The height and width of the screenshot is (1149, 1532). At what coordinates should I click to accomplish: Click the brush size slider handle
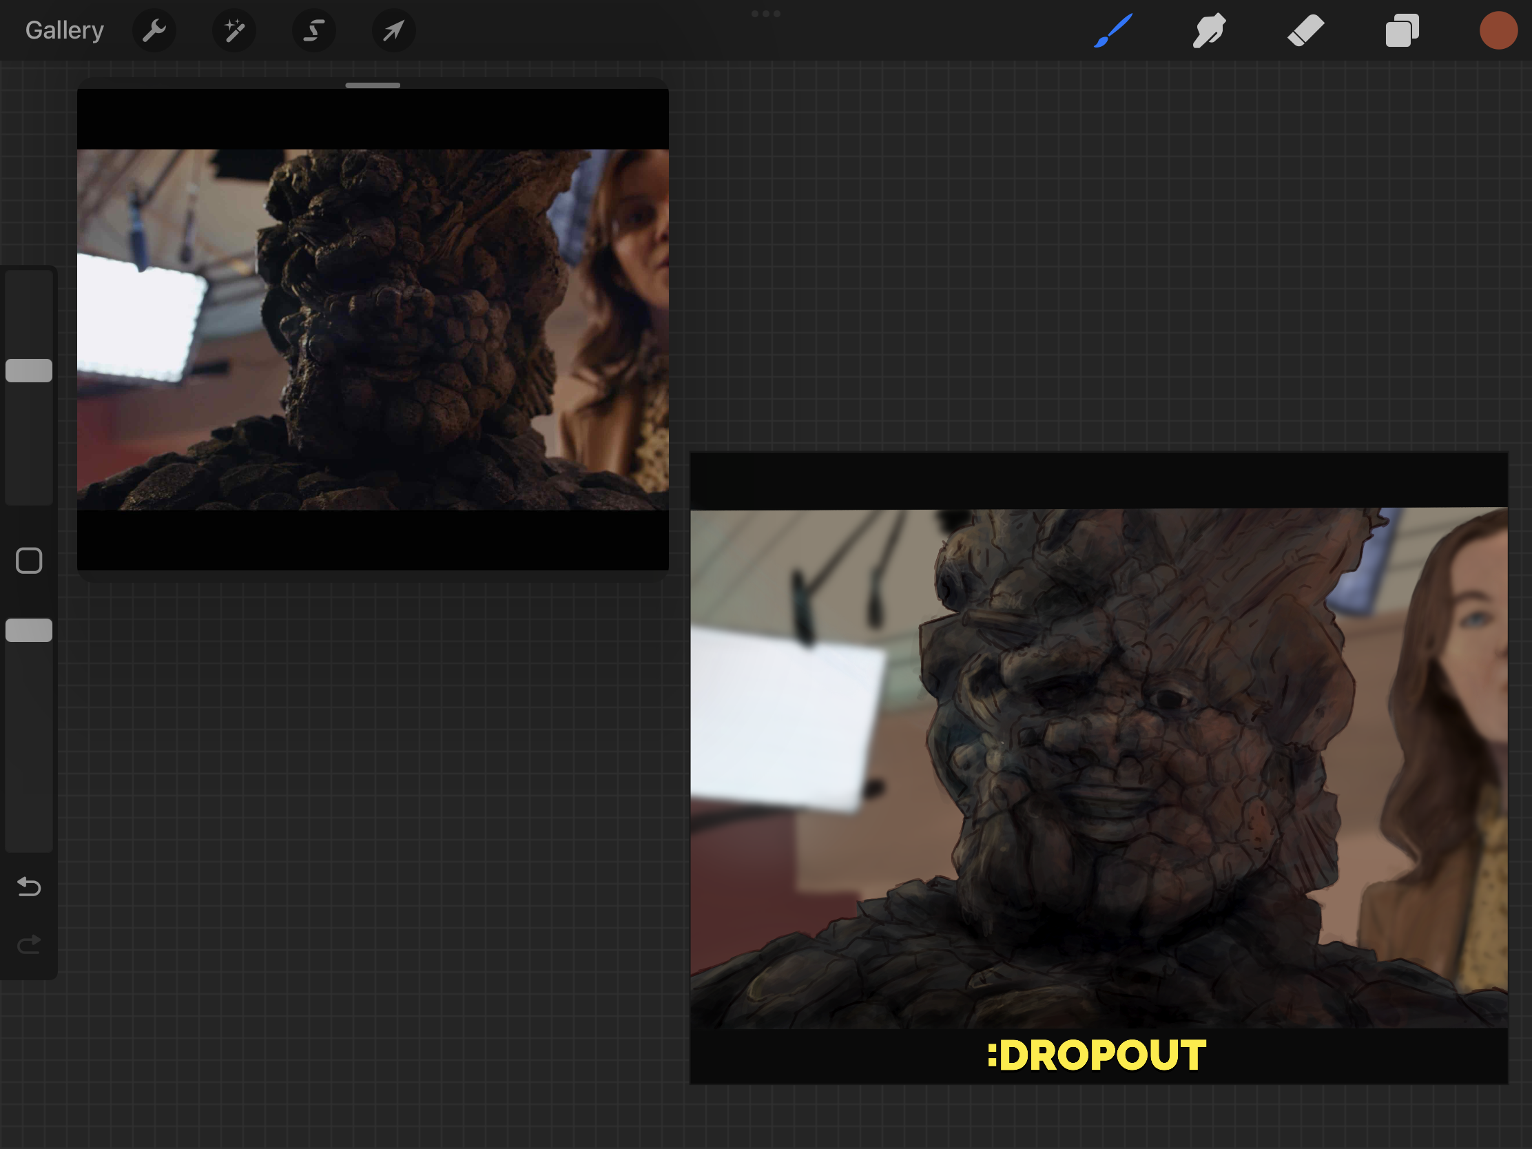[29, 371]
